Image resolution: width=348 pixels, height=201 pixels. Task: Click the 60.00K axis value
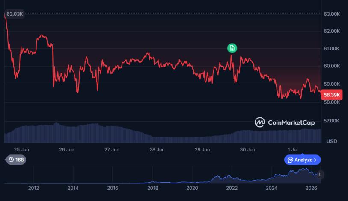(332, 66)
